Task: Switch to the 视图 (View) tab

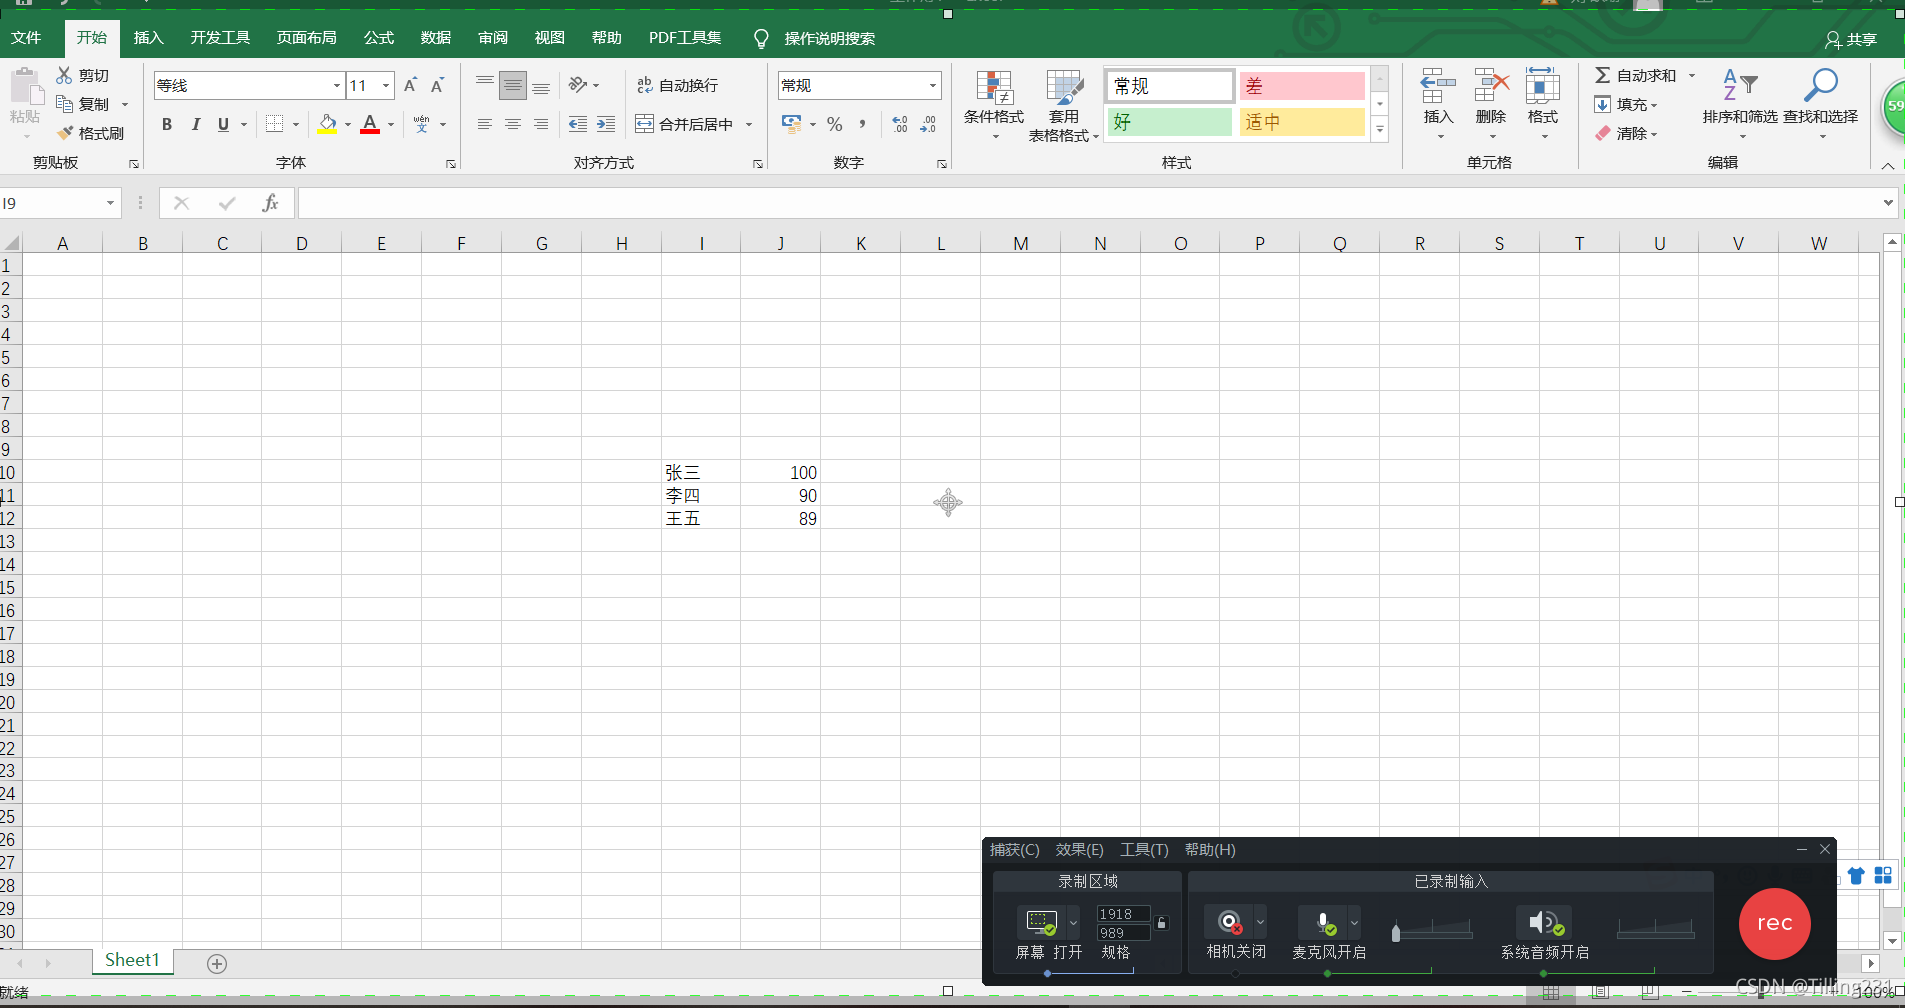Action: (550, 38)
